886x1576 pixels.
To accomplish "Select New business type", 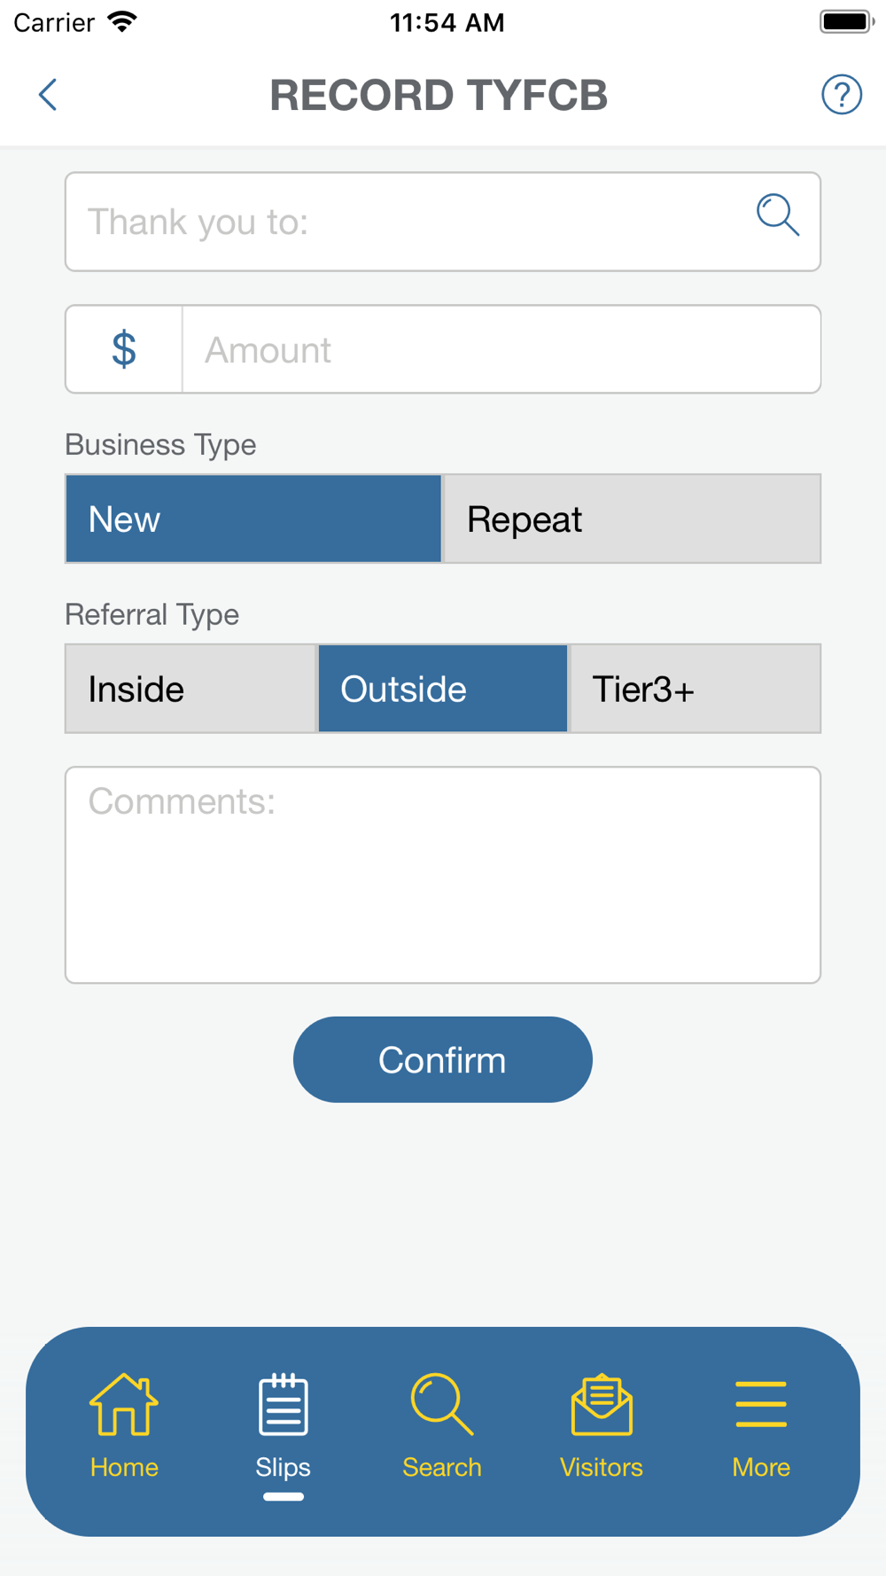I will pyautogui.click(x=253, y=519).
